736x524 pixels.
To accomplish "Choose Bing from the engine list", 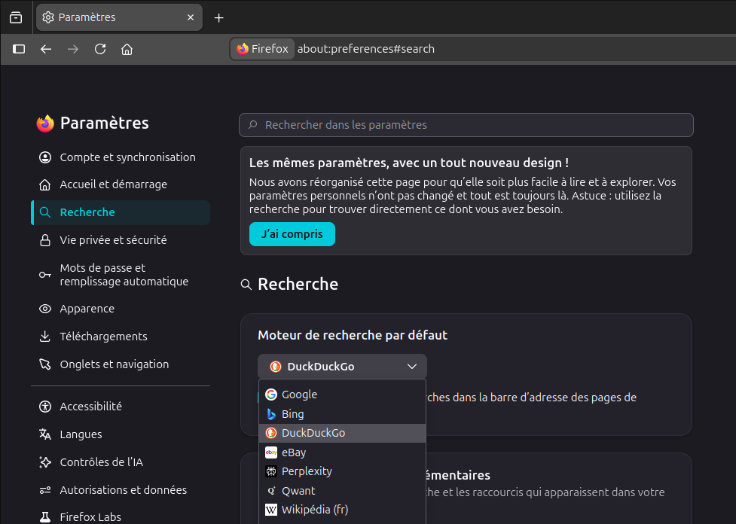I will [x=342, y=414].
